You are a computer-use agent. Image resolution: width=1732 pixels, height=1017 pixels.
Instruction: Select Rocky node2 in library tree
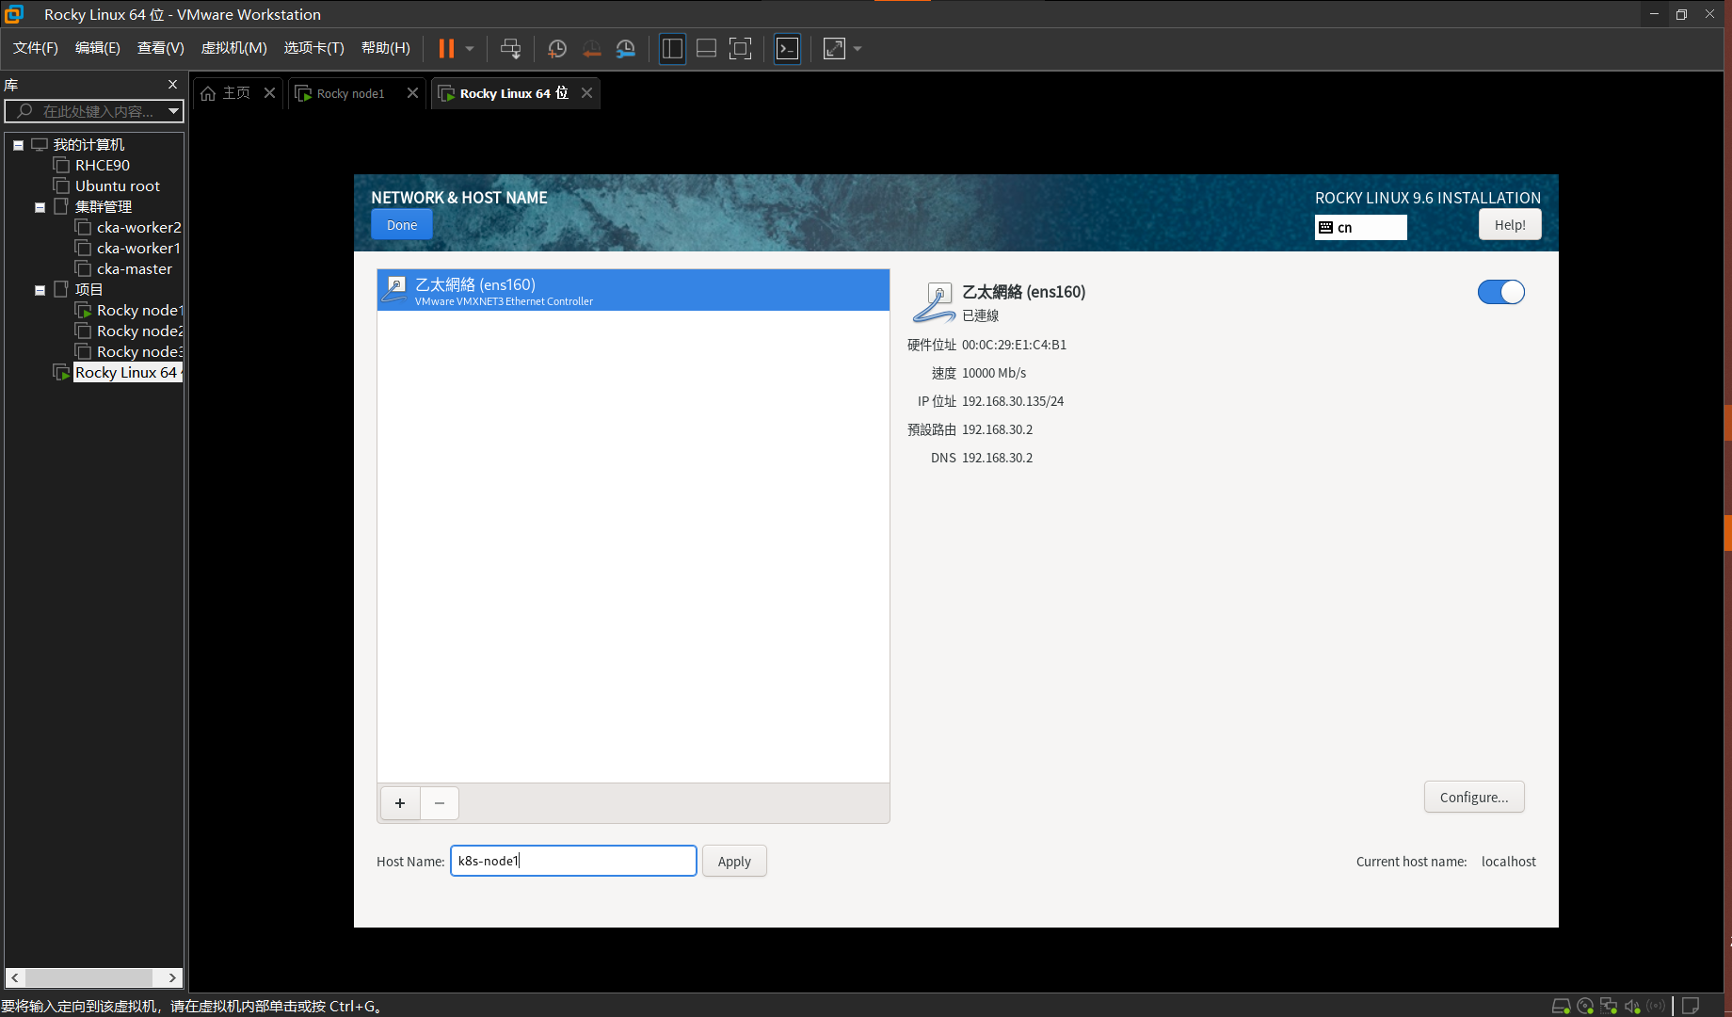click(139, 331)
